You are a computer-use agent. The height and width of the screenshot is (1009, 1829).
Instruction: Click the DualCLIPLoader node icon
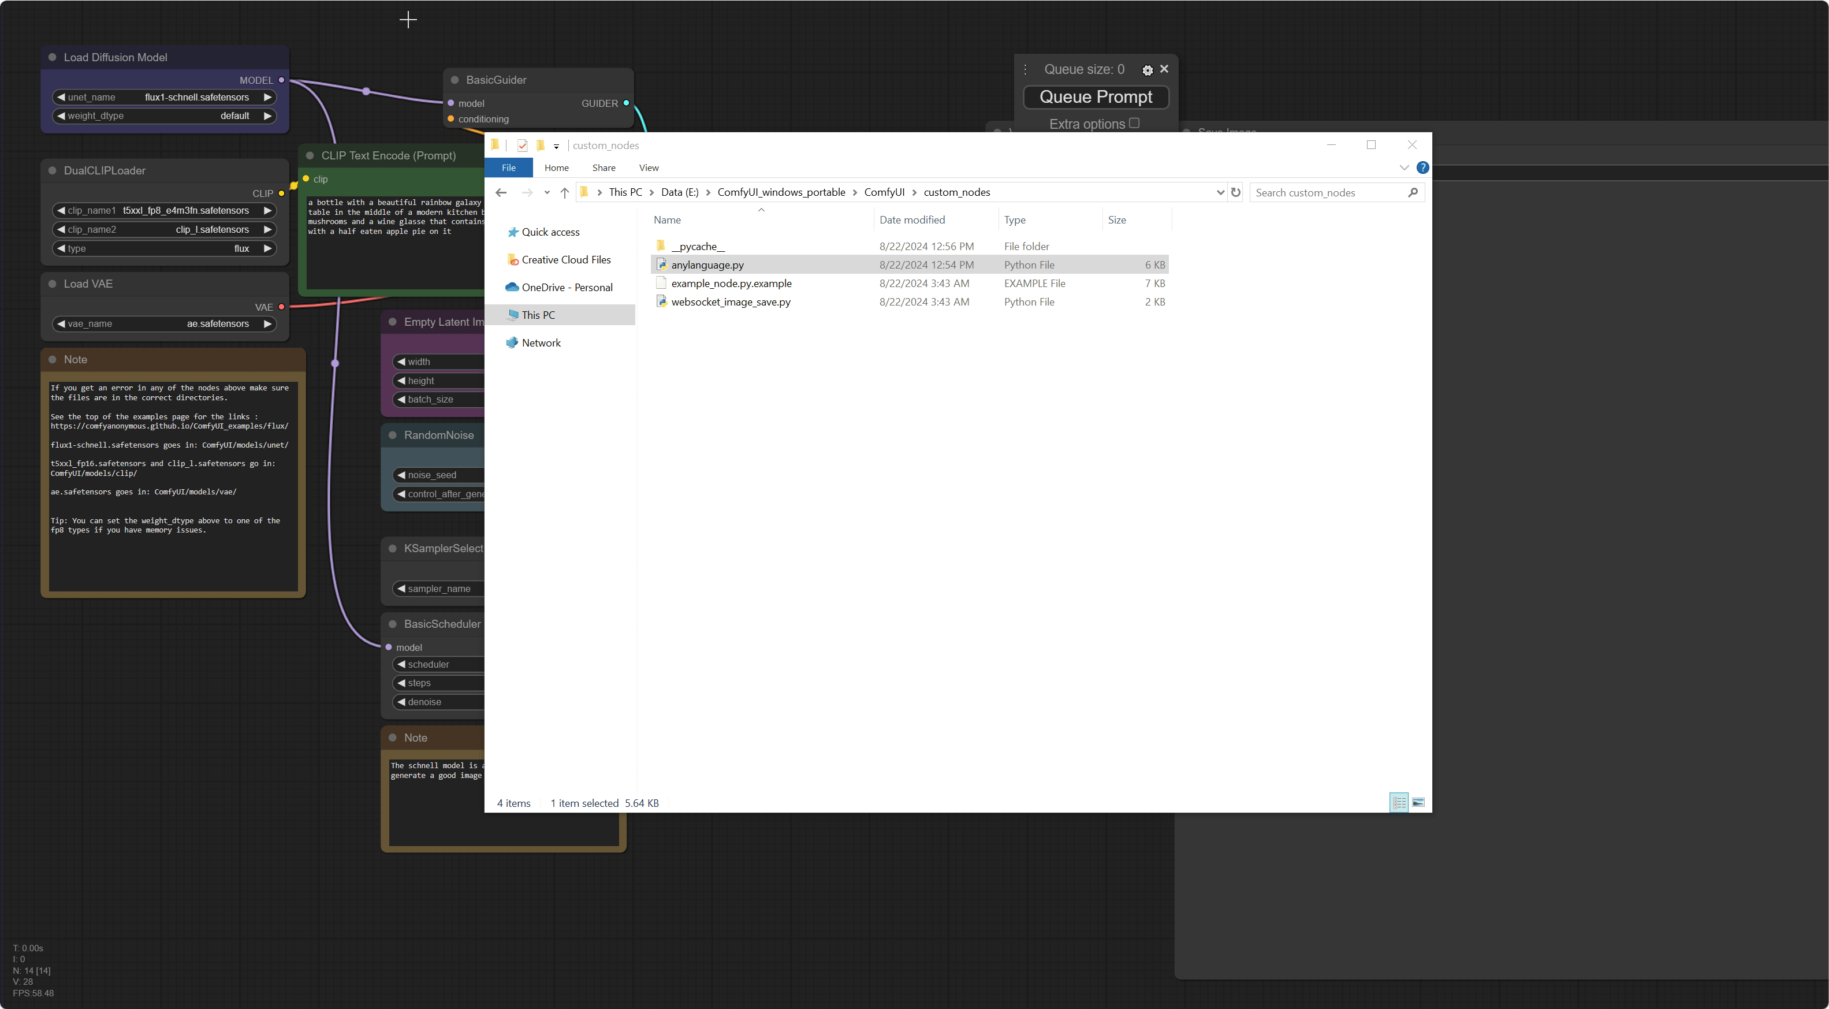(52, 170)
